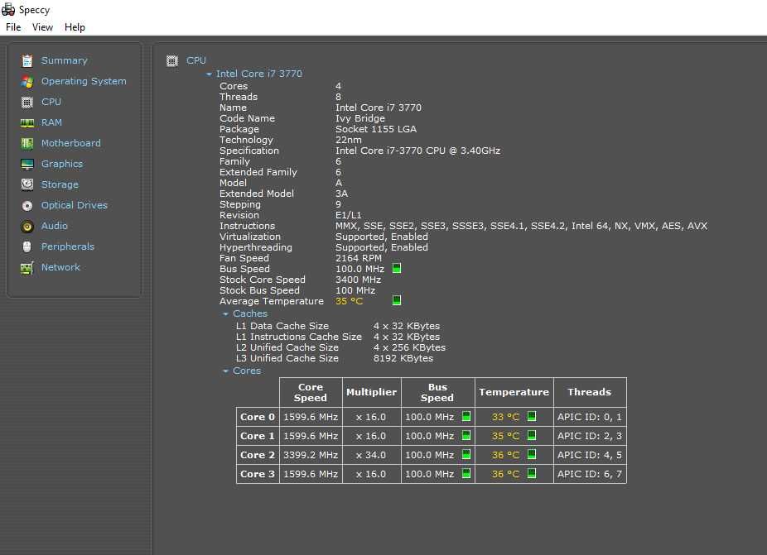
Task: Click the Peripherals mouse icon
Action: coord(27,246)
